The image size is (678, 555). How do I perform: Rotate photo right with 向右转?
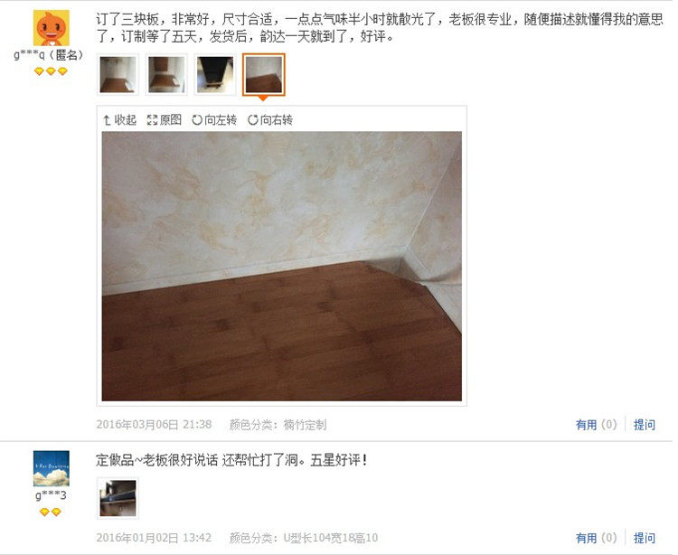click(269, 119)
